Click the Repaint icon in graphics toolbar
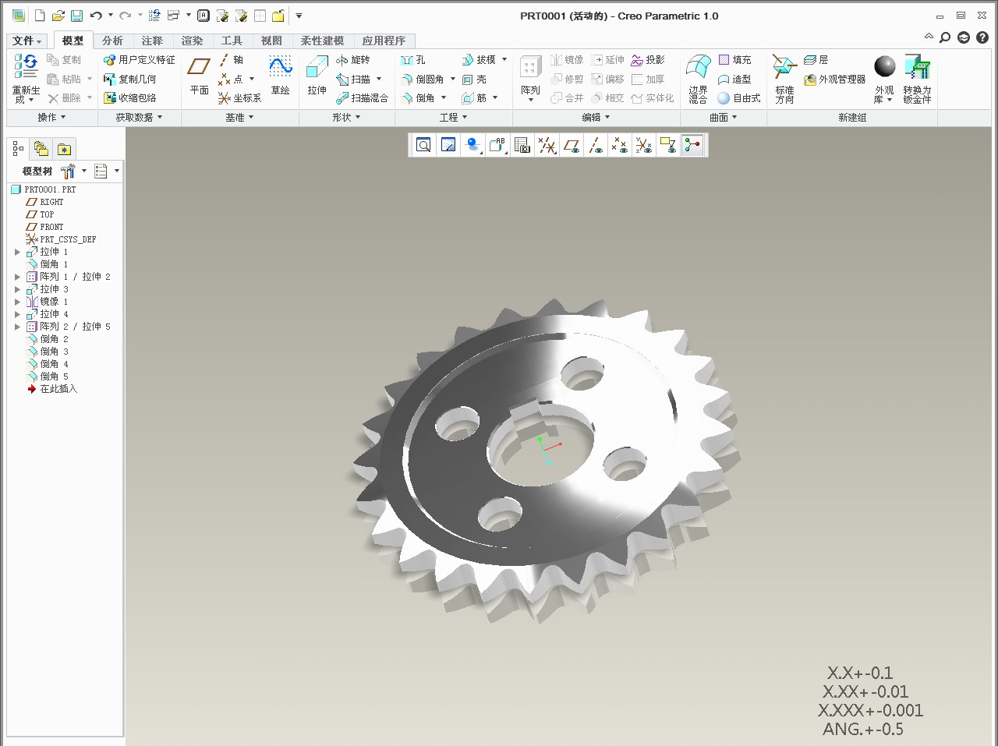The height and width of the screenshot is (746, 998). (x=448, y=145)
